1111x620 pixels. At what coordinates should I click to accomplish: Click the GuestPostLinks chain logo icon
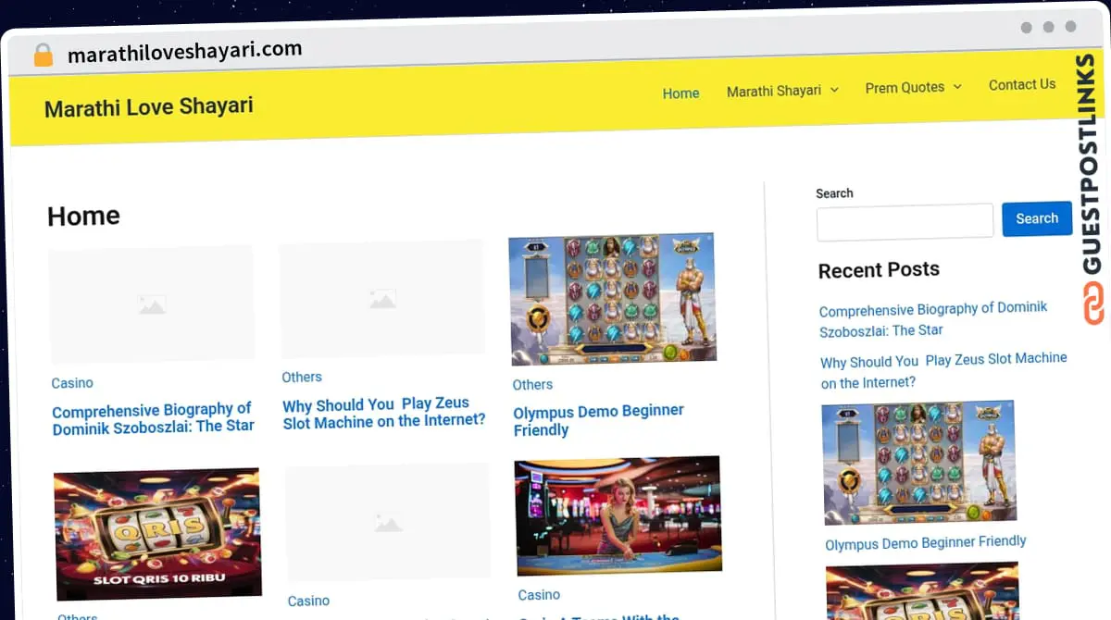(1093, 304)
